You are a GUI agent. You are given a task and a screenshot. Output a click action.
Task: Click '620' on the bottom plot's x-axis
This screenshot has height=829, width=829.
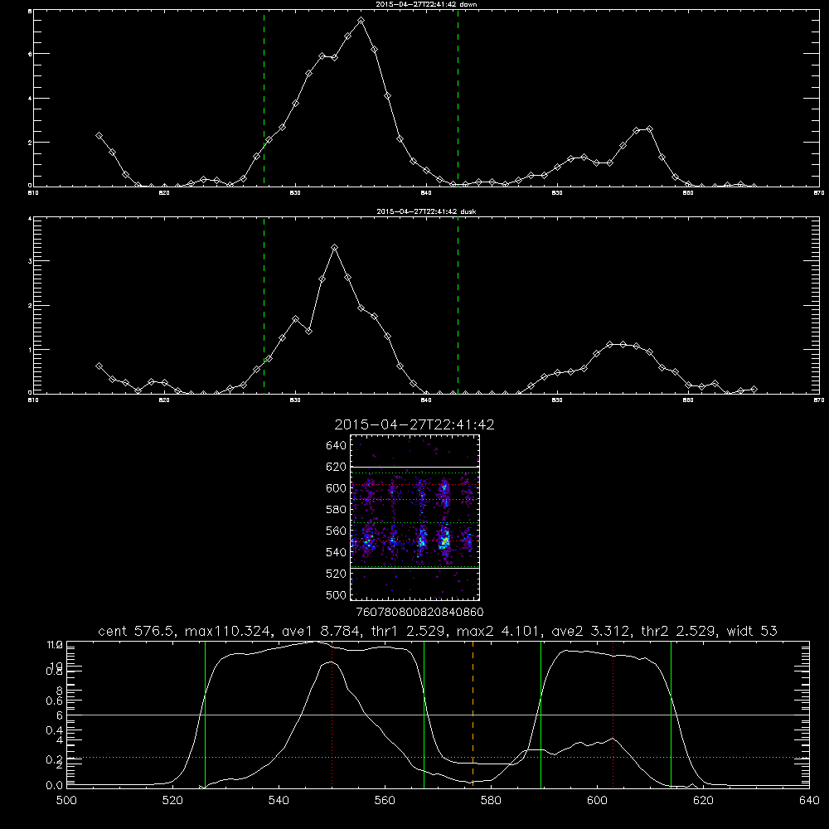703,801
